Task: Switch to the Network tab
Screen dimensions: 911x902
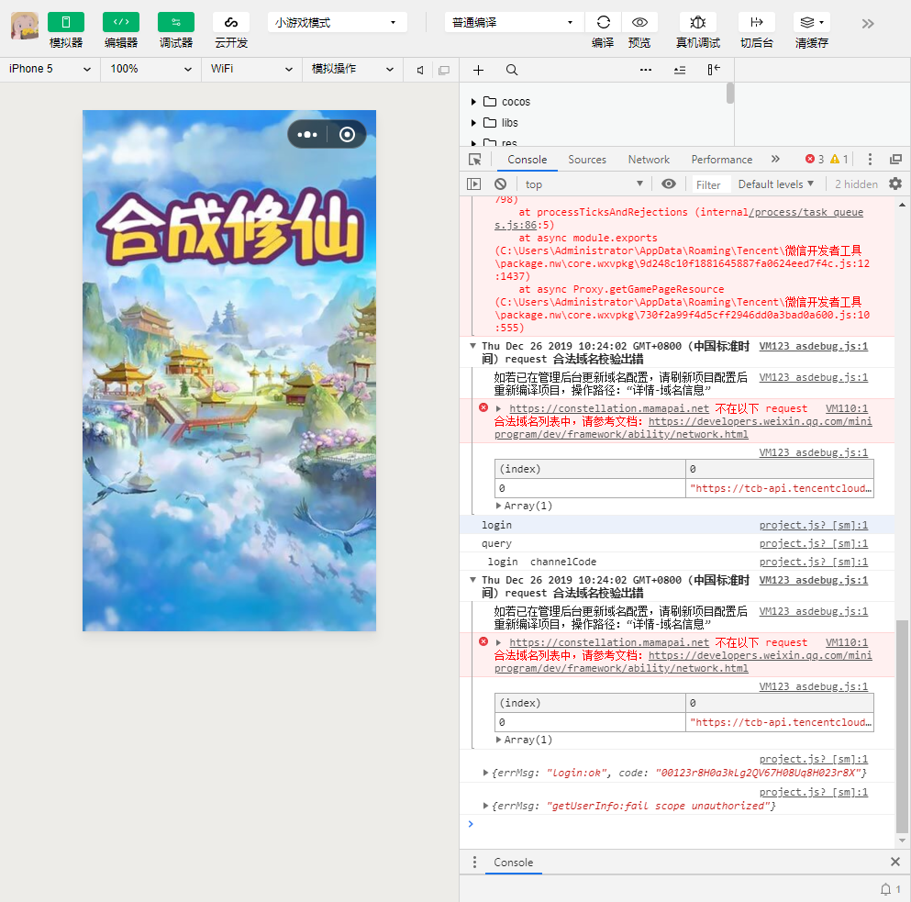Action: [649, 160]
